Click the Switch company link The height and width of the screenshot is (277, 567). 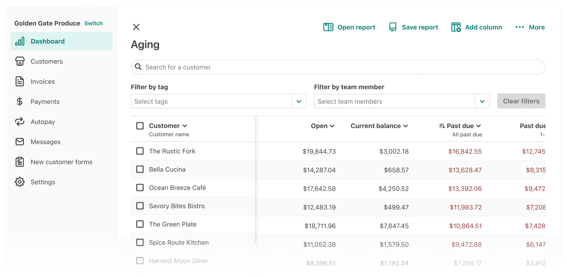tap(93, 23)
